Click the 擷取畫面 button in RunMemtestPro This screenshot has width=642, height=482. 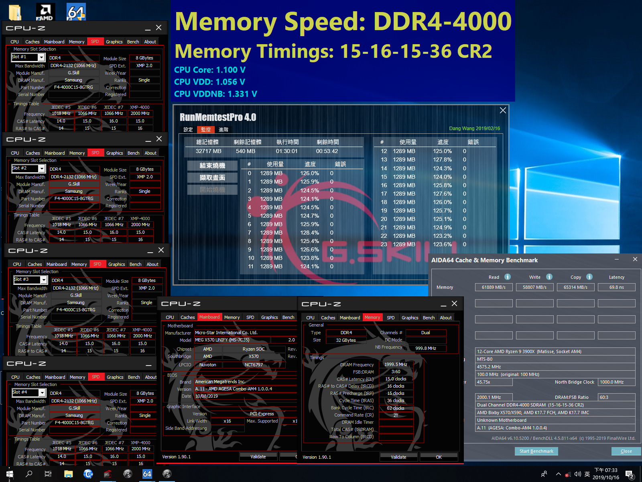tap(212, 178)
